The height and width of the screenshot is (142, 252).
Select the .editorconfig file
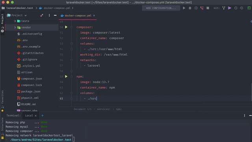(x=31, y=34)
